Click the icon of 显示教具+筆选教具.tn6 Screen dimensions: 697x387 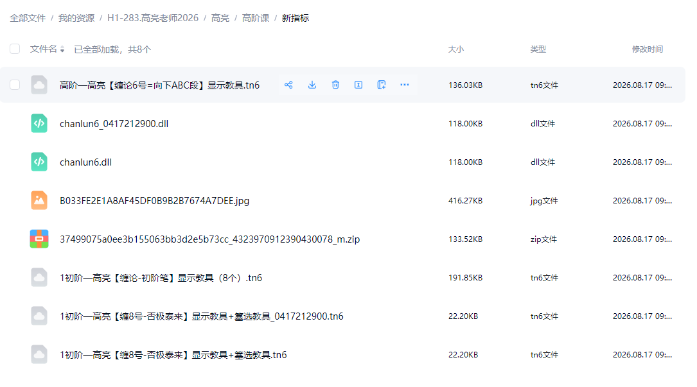[39, 354]
